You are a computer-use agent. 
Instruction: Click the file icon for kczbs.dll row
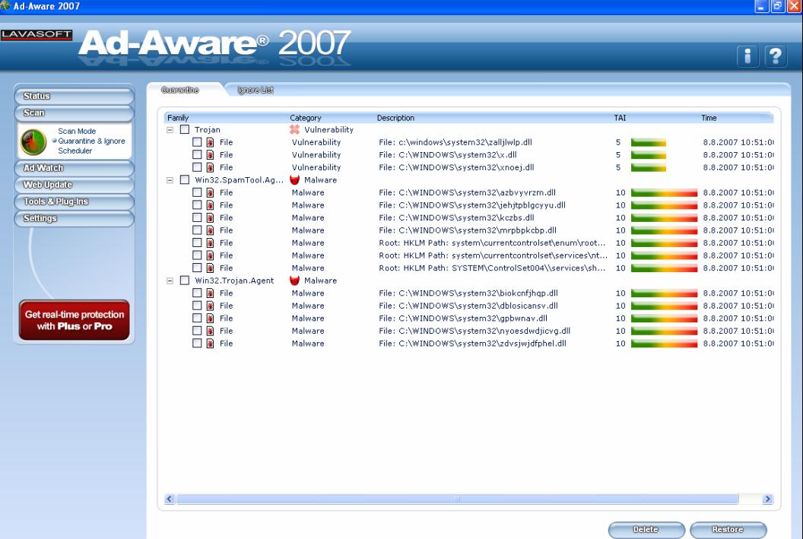[210, 217]
